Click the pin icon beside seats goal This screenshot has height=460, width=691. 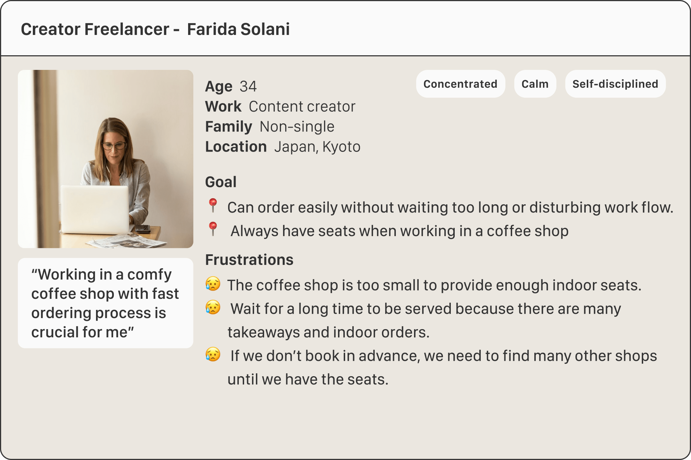[x=213, y=229]
